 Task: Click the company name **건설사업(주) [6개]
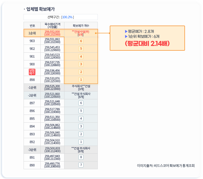click(80, 33)
